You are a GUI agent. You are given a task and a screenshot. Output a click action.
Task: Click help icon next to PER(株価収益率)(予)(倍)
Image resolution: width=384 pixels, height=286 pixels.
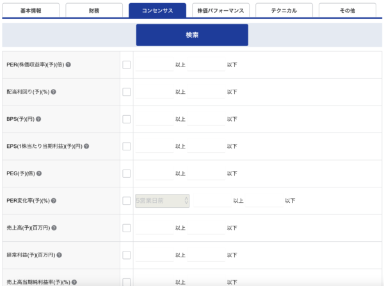point(68,65)
